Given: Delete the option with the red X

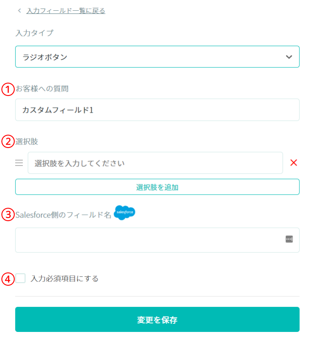Looking at the screenshot, I should [294, 163].
